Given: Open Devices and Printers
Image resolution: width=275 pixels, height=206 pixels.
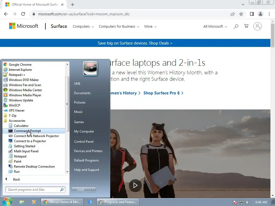Looking at the screenshot, I should [x=88, y=151].
